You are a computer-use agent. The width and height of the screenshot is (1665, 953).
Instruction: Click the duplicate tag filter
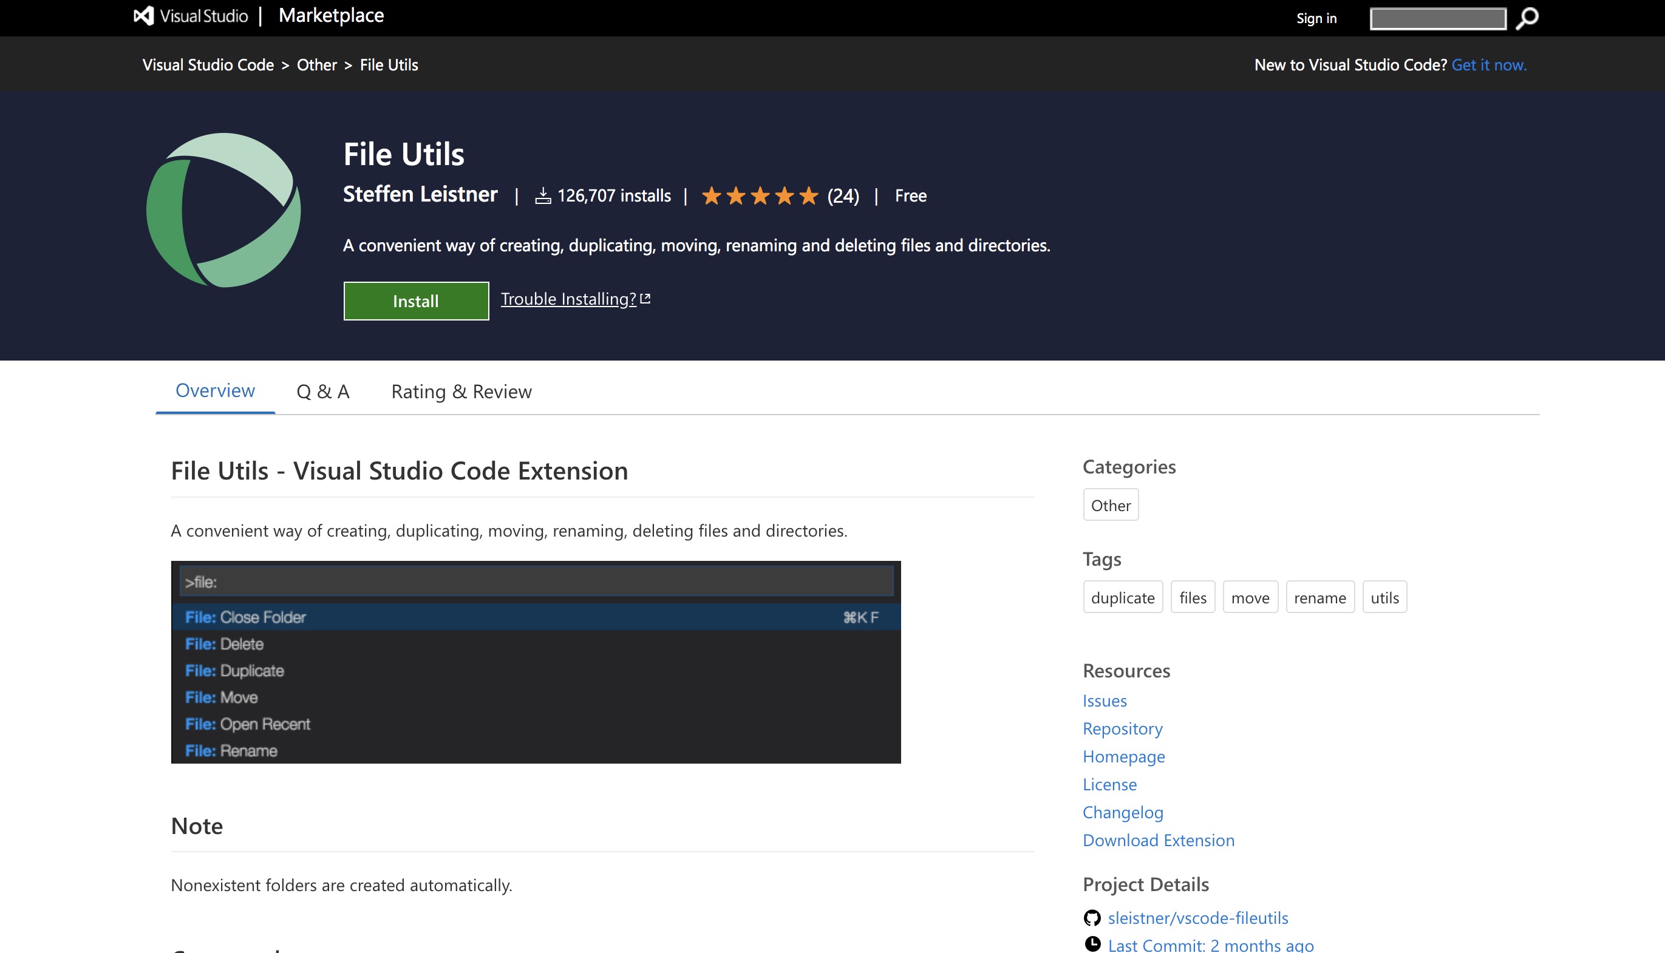1122,595
